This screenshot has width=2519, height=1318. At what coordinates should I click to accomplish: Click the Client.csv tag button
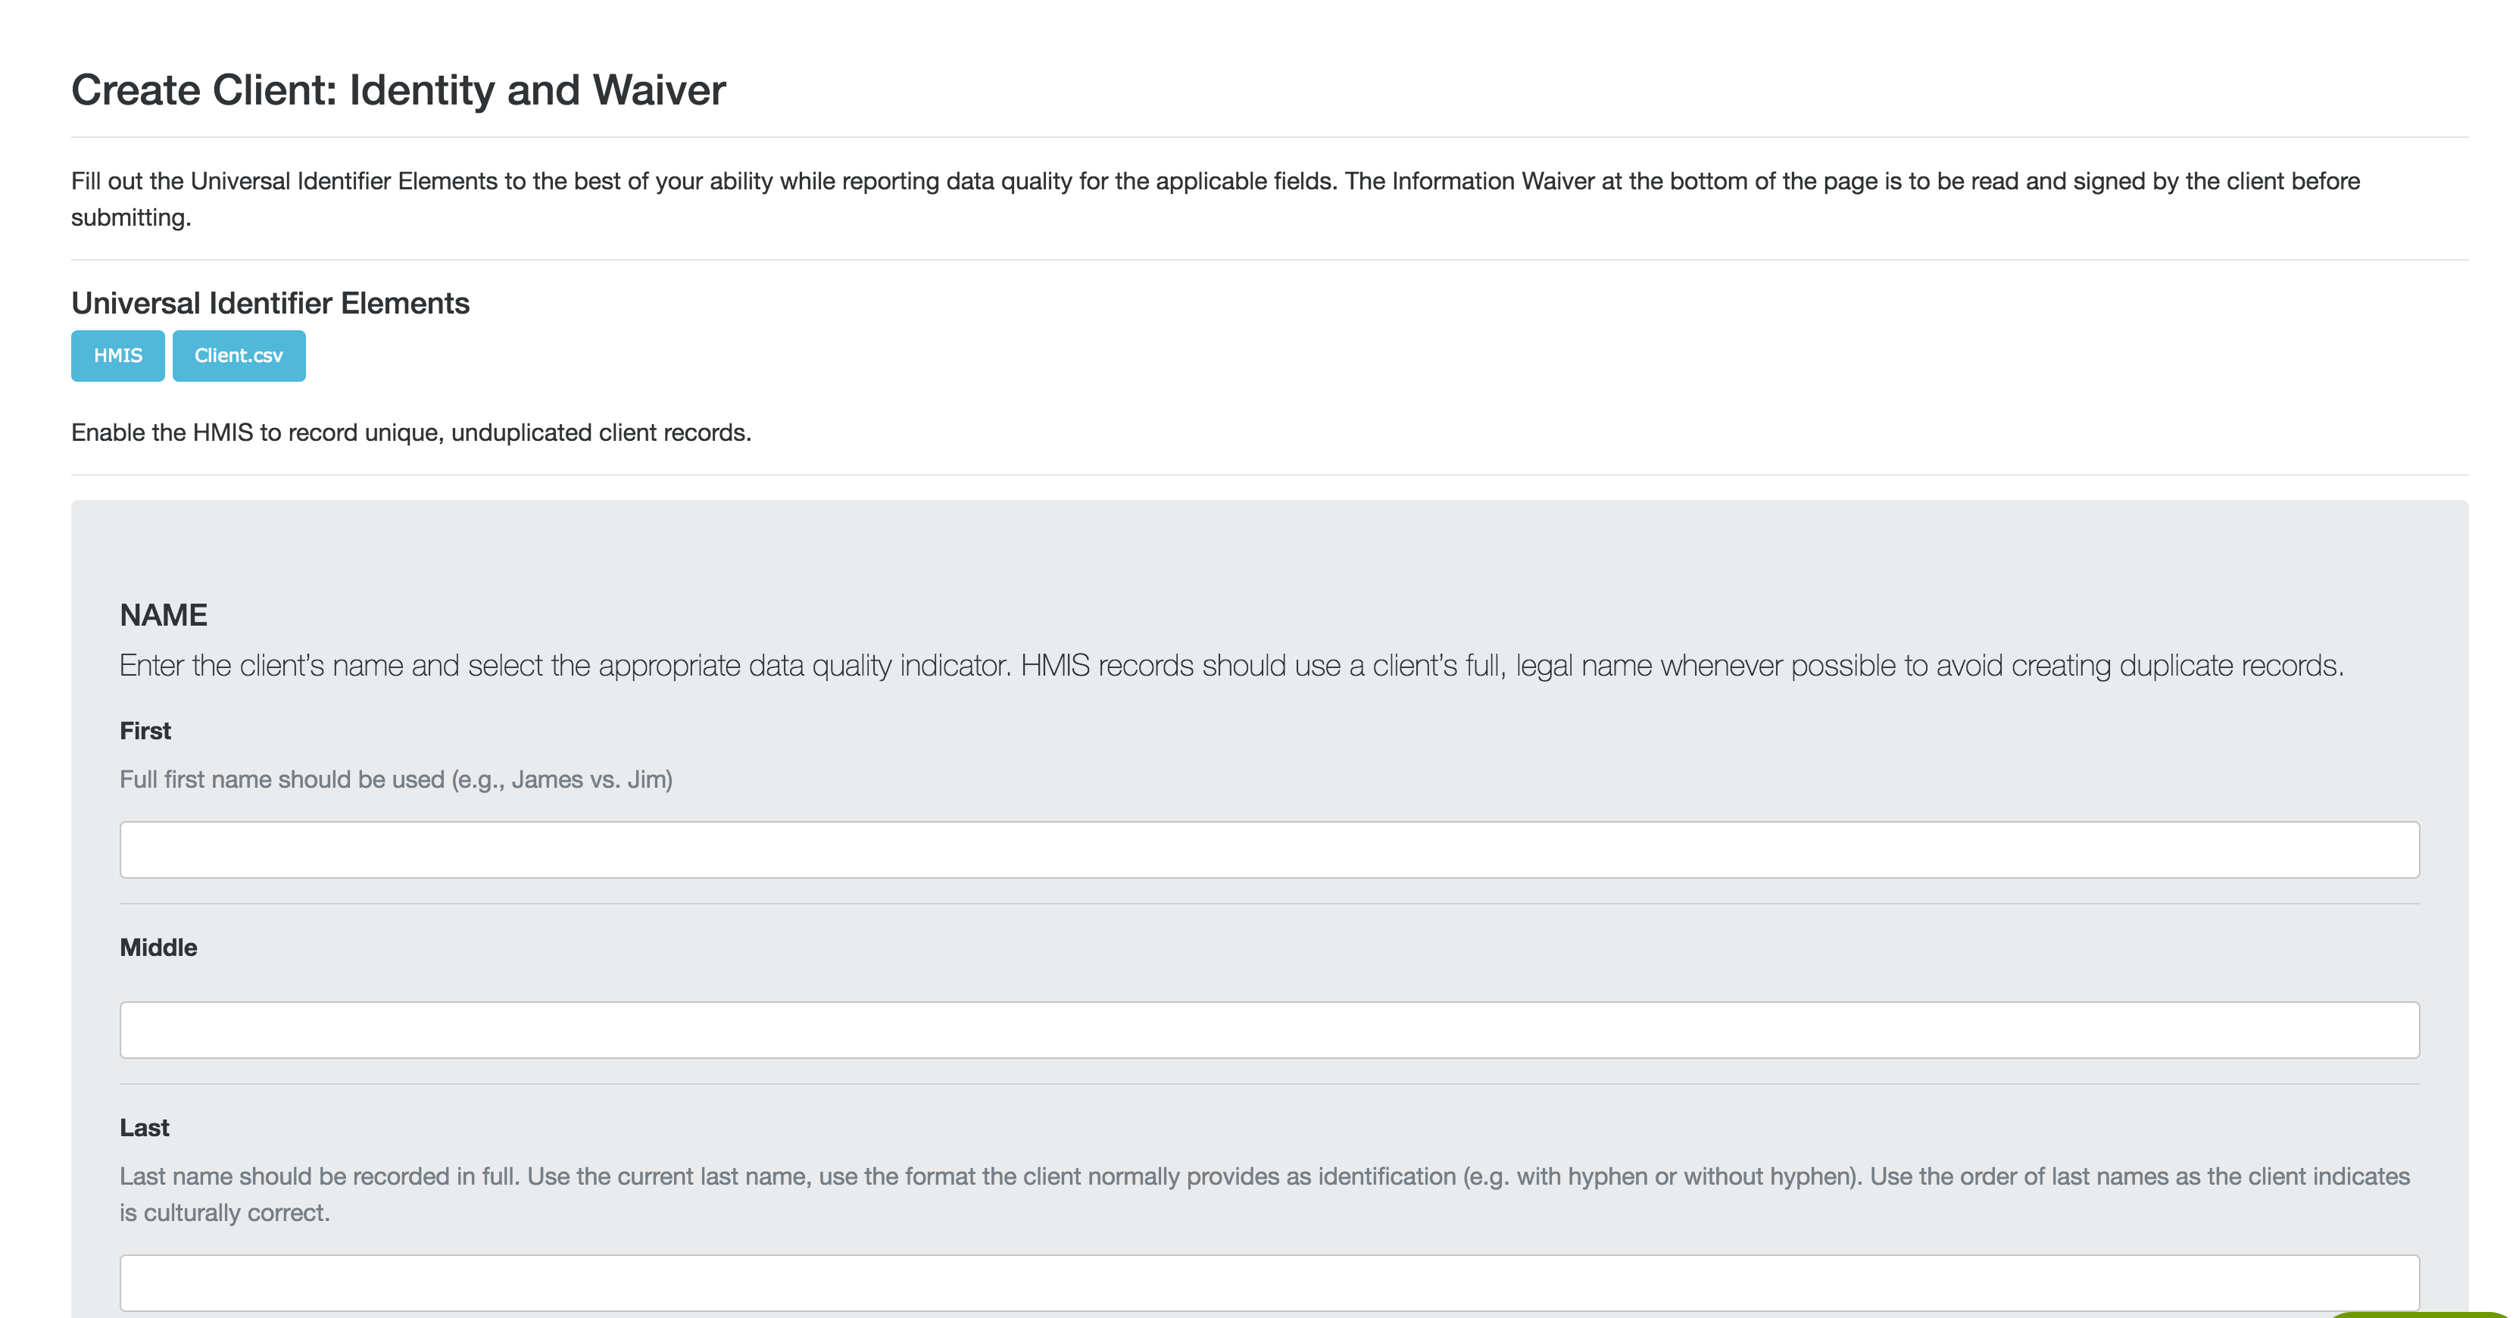(239, 356)
